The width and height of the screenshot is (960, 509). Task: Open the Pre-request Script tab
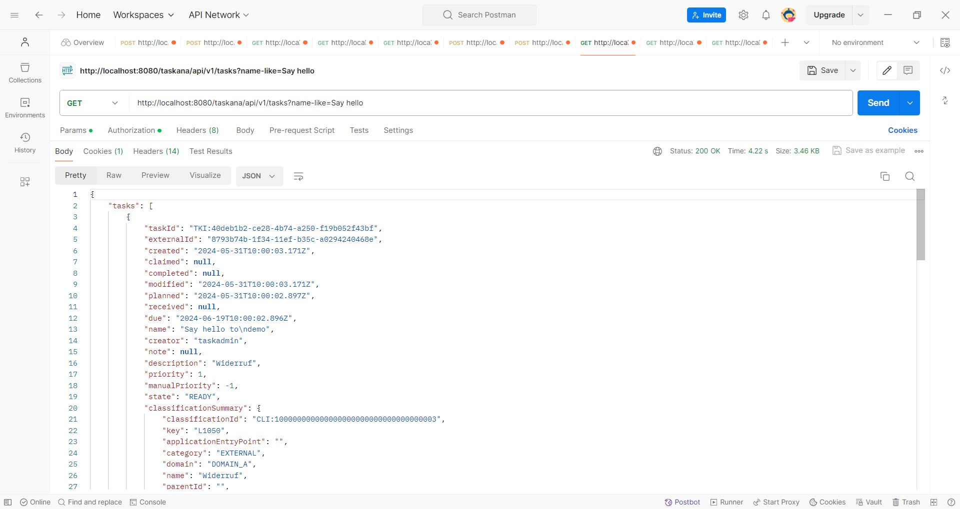click(x=301, y=130)
